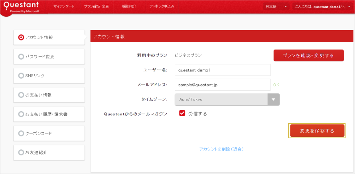Open the アドホック申込み menu item
Viewport: 355px width, 174px height.
pos(162,7)
